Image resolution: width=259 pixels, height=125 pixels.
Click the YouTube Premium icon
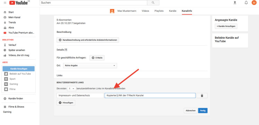coord(5,33)
